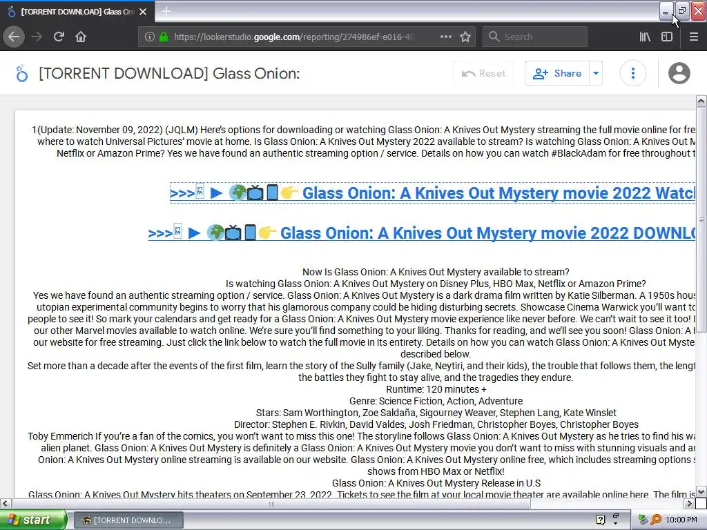707x530 pixels.
Task: Click horizontal scrollbar left arrow
Action: [x=6, y=503]
